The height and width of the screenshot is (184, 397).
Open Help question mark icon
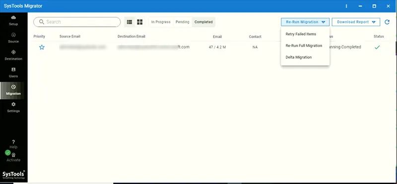pos(13,142)
